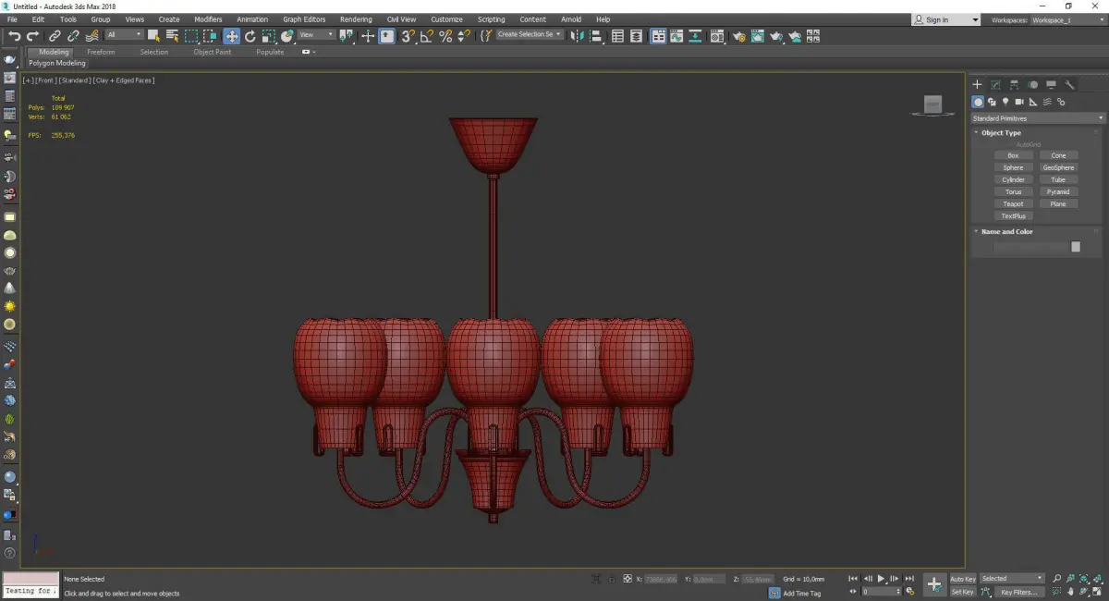1109x601 pixels.
Task: Click the Mirror tool icon
Action: click(577, 36)
